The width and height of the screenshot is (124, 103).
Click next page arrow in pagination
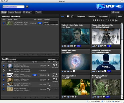pos(116,20)
